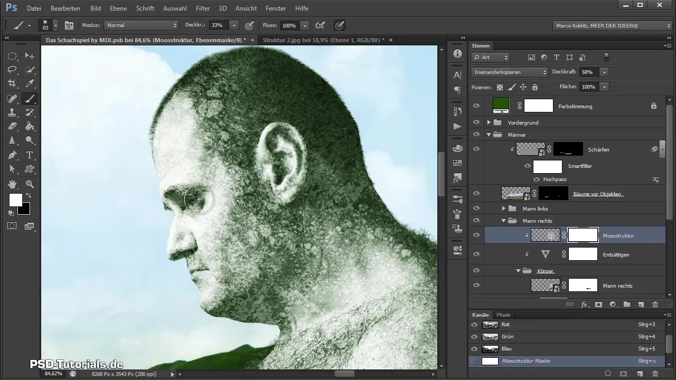
Task: Add a layer mask in Layers panel
Action: tap(599, 305)
